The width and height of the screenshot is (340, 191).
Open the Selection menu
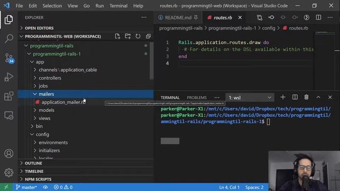pyautogui.click(x=52, y=6)
